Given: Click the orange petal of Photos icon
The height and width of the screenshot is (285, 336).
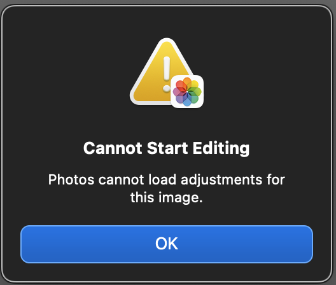Looking at the screenshot, I should [x=187, y=83].
